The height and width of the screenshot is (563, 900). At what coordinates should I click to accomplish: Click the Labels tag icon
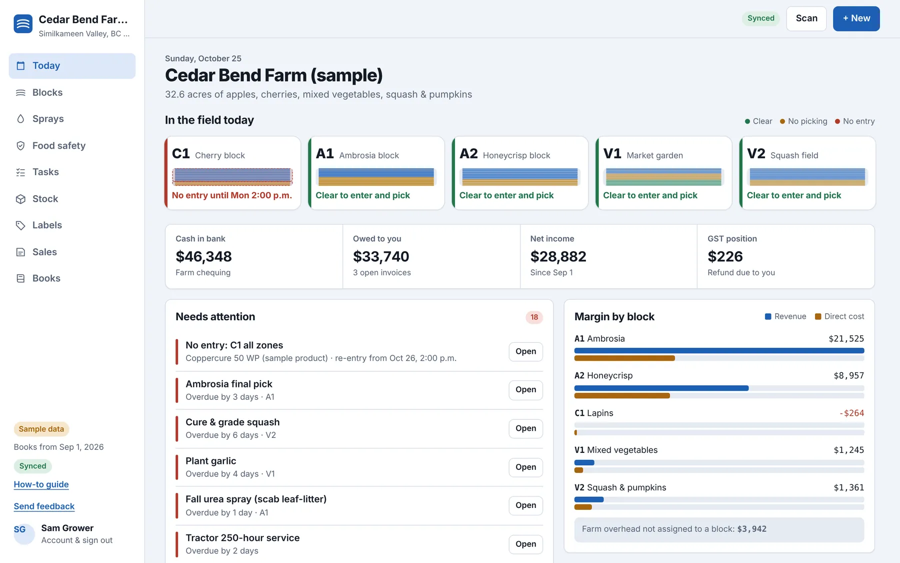20,225
